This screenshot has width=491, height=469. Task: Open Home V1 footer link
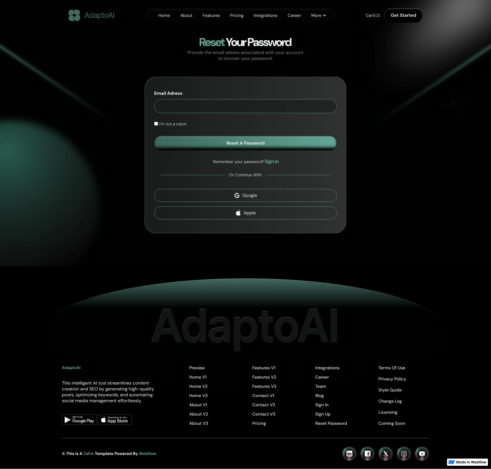198,377
